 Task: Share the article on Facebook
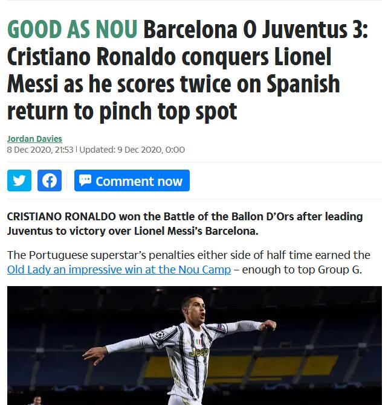tap(50, 180)
